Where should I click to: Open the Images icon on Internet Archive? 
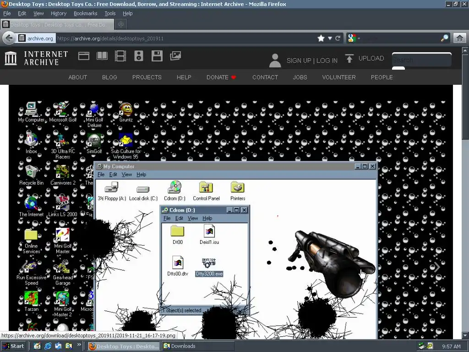point(175,56)
